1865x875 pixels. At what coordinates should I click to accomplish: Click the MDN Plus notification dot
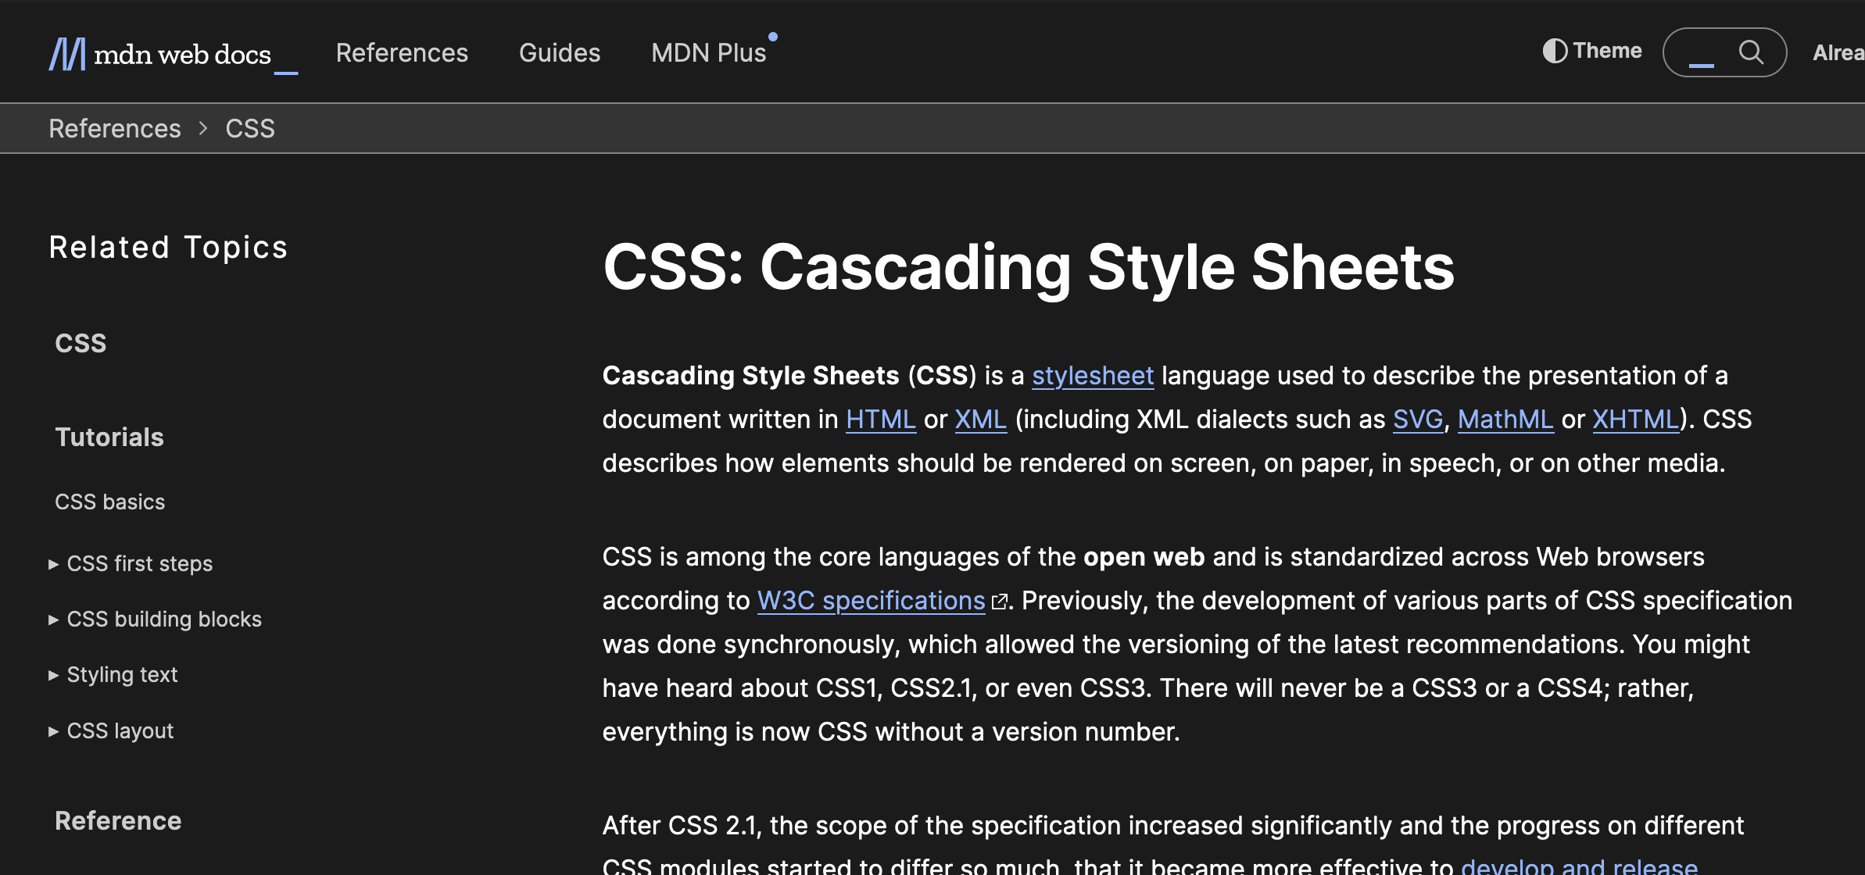pos(773,37)
